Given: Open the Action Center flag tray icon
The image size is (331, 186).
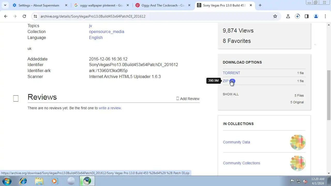Looking at the screenshot, I should [x=292, y=181].
